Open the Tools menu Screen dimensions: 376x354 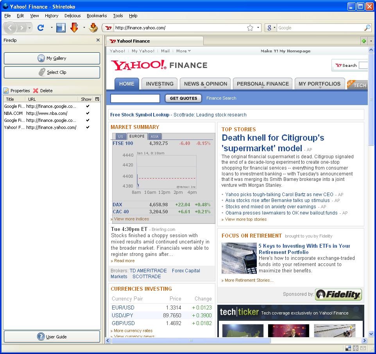point(118,16)
